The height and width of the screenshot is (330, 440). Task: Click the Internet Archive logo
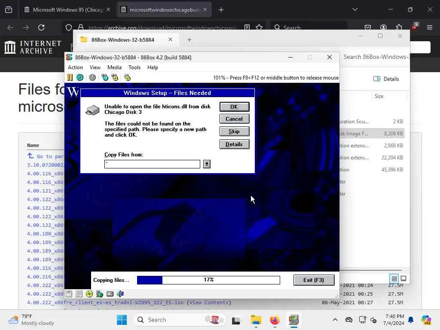[33, 47]
